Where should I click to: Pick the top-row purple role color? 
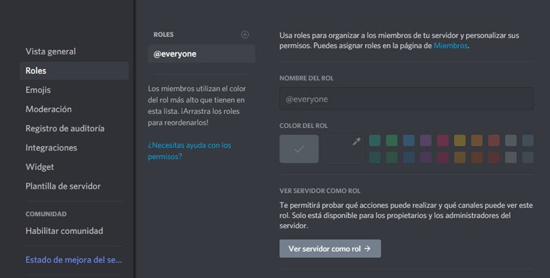(426, 141)
